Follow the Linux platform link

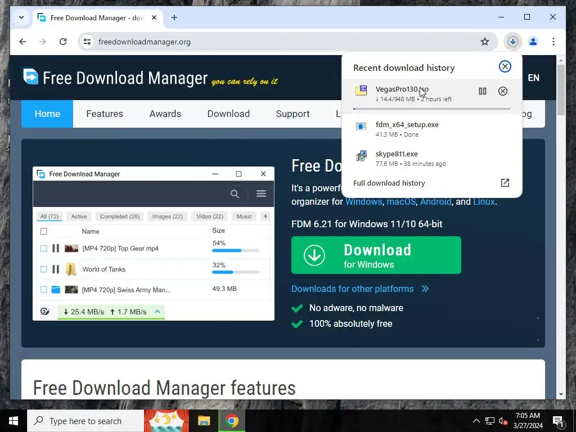(484, 202)
